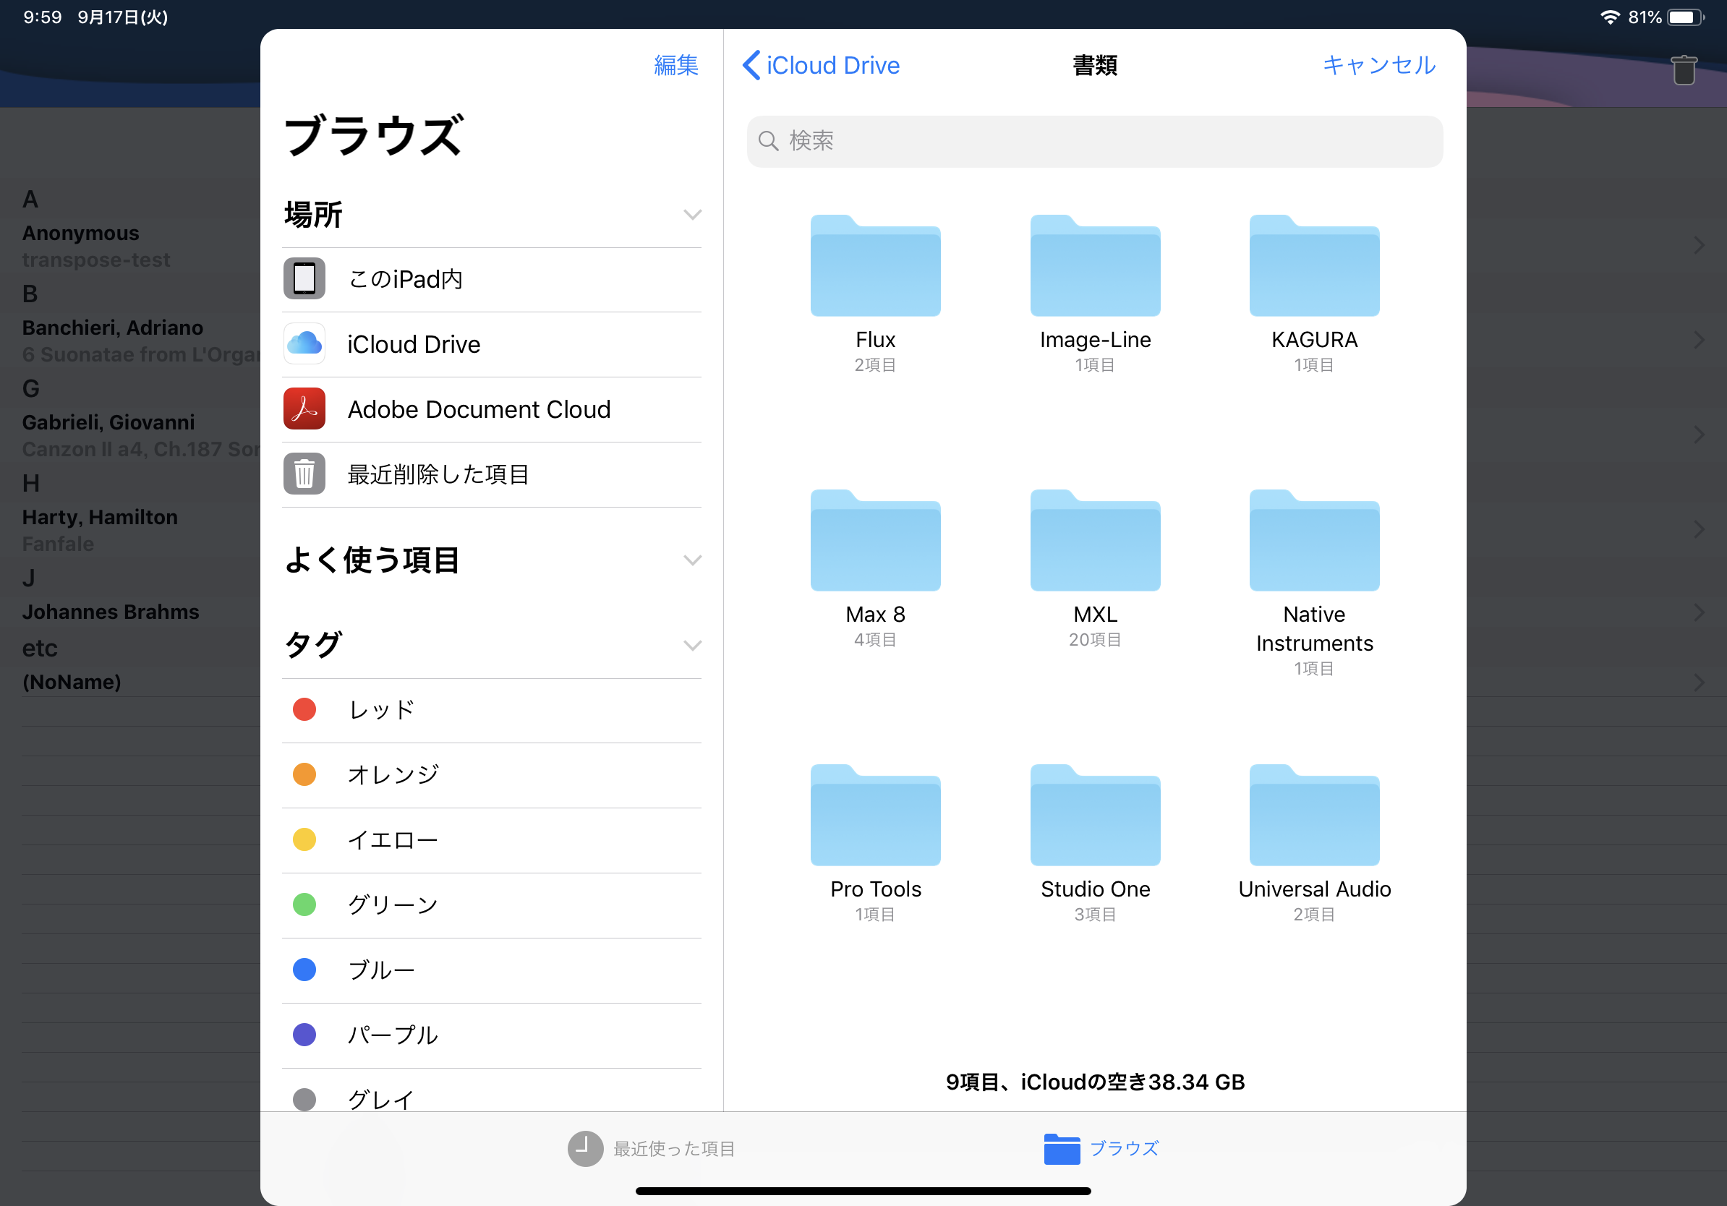Select the グレイ tag
The height and width of the screenshot is (1206, 1727).
pyautogui.click(x=491, y=1091)
